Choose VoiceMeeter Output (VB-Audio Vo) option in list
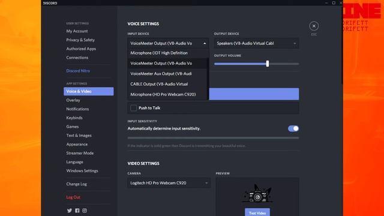 coord(167,63)
